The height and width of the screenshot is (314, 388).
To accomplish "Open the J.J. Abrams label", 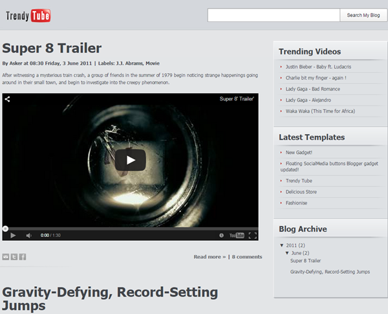I will coord(129,63).
